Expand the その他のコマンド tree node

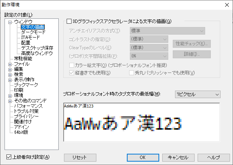tap(10, 101)
